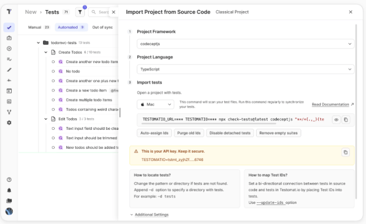Reveal hidden keys with the eye toggle
The height and width of the screenshot is (224, 366).
[336, 120]
